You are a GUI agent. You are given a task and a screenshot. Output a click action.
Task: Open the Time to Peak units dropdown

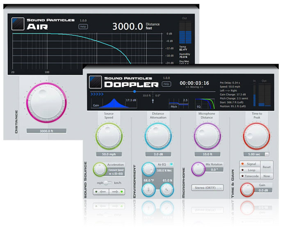point(267,154)
